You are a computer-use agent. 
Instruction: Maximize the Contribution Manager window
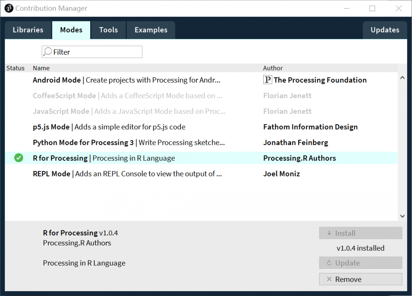click(x=372, y=8)
